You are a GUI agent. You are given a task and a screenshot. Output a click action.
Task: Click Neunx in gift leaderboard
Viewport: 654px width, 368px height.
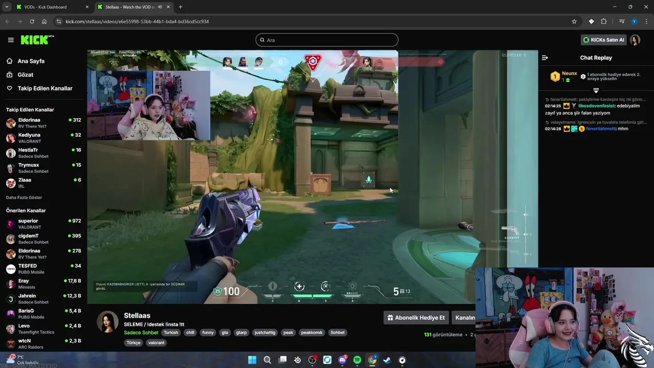click(569, 74)
